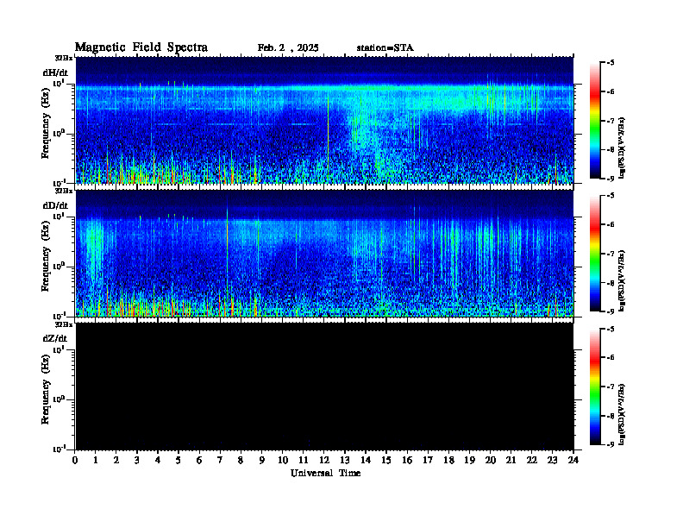This screenshot has height=528, width=683.
Task: Click the hour 15 tick label
Action: 386,461
